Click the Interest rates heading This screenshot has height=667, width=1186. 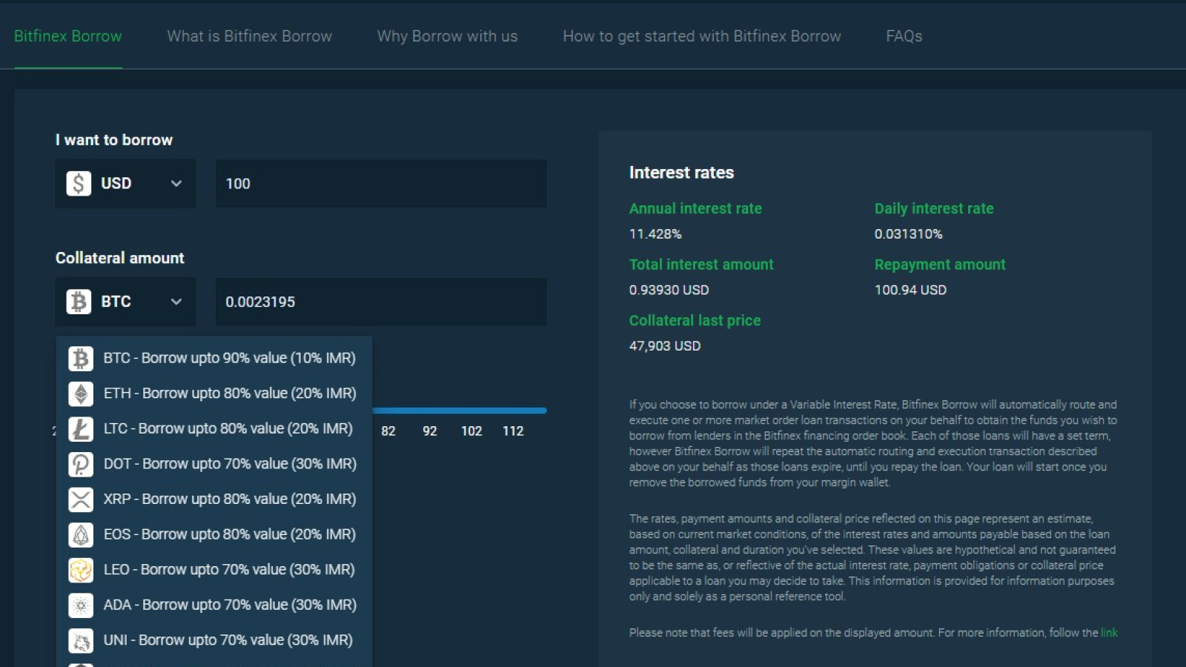click(681, 173)
